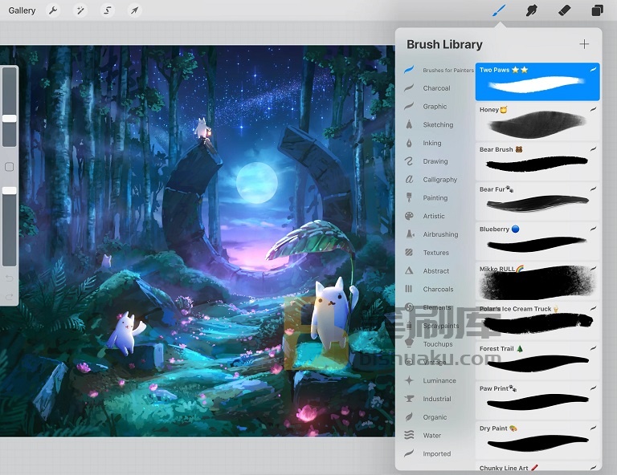Viewport: 617px width, 475px height.
Task: Switch to the Airbrushing brush set
Action: click(440, 234)
